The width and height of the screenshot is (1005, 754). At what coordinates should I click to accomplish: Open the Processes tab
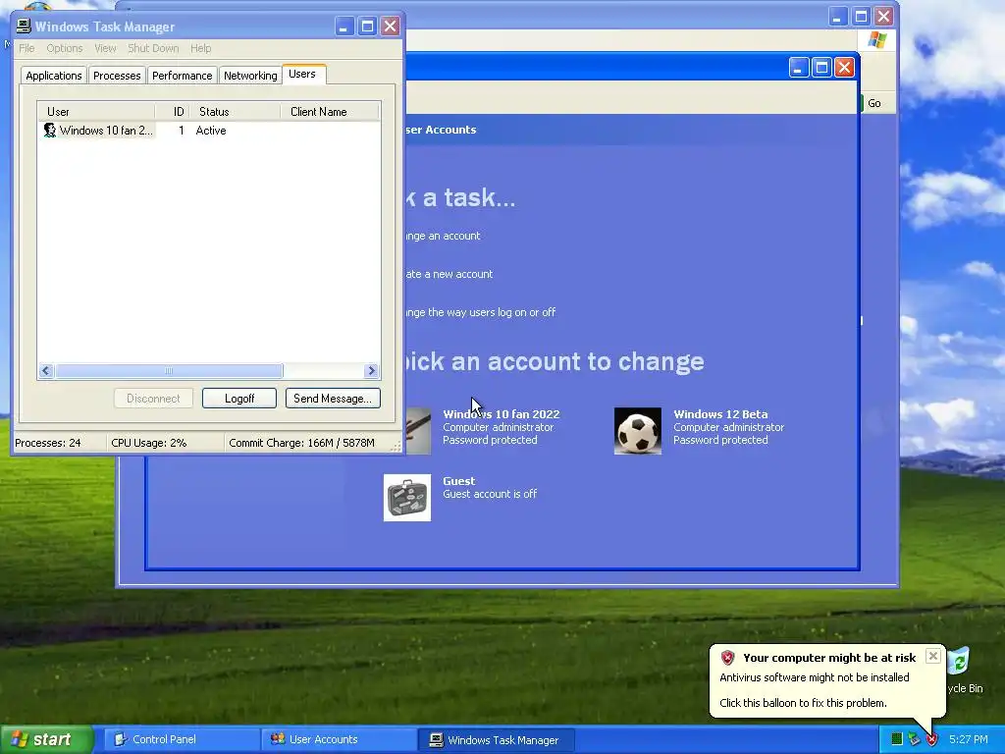pyautogui.click(x=117, y=75)
